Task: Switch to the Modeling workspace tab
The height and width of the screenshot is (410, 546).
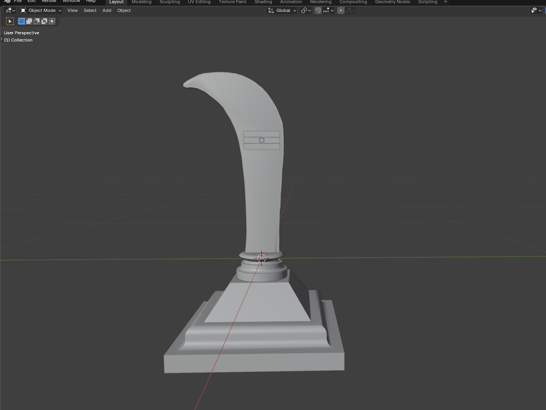Action: click(142, 2)
